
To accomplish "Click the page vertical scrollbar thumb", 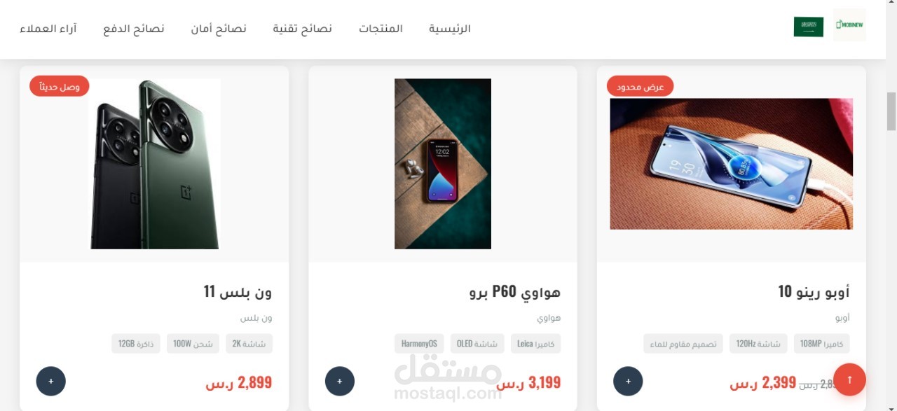I will 891,111.
